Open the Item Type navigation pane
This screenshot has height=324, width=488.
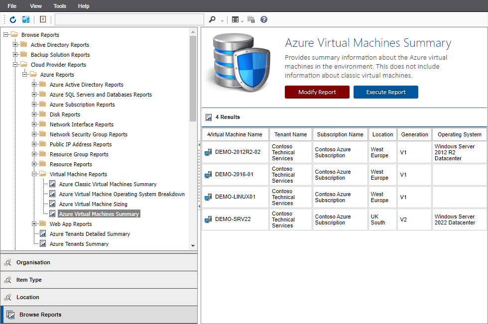99,280
